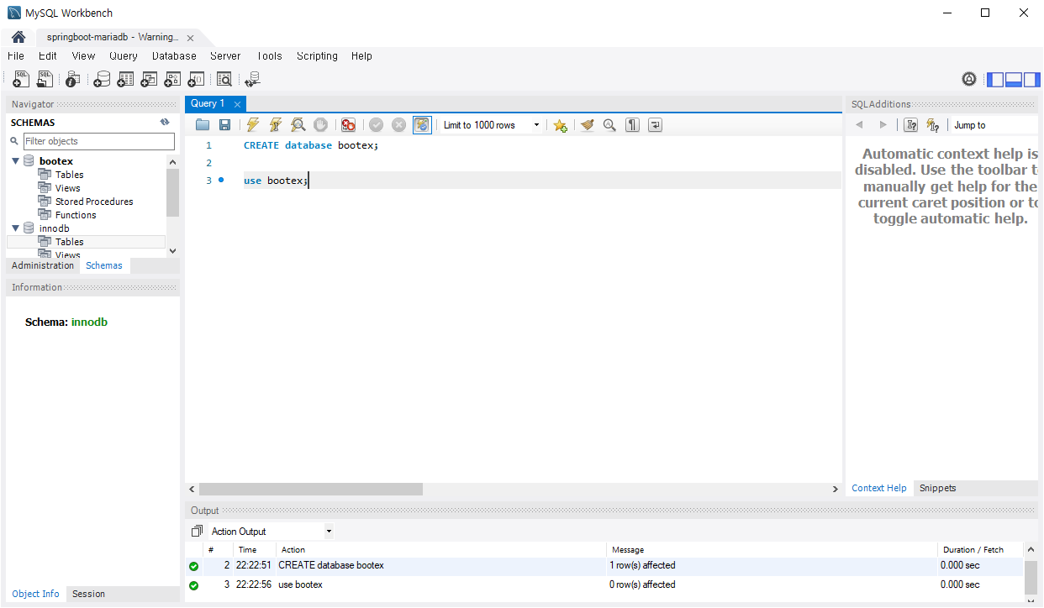Save statement as snippet with star icon
Image resolution: width=1044 pixels, height=608 pixels.
(560, 125)
